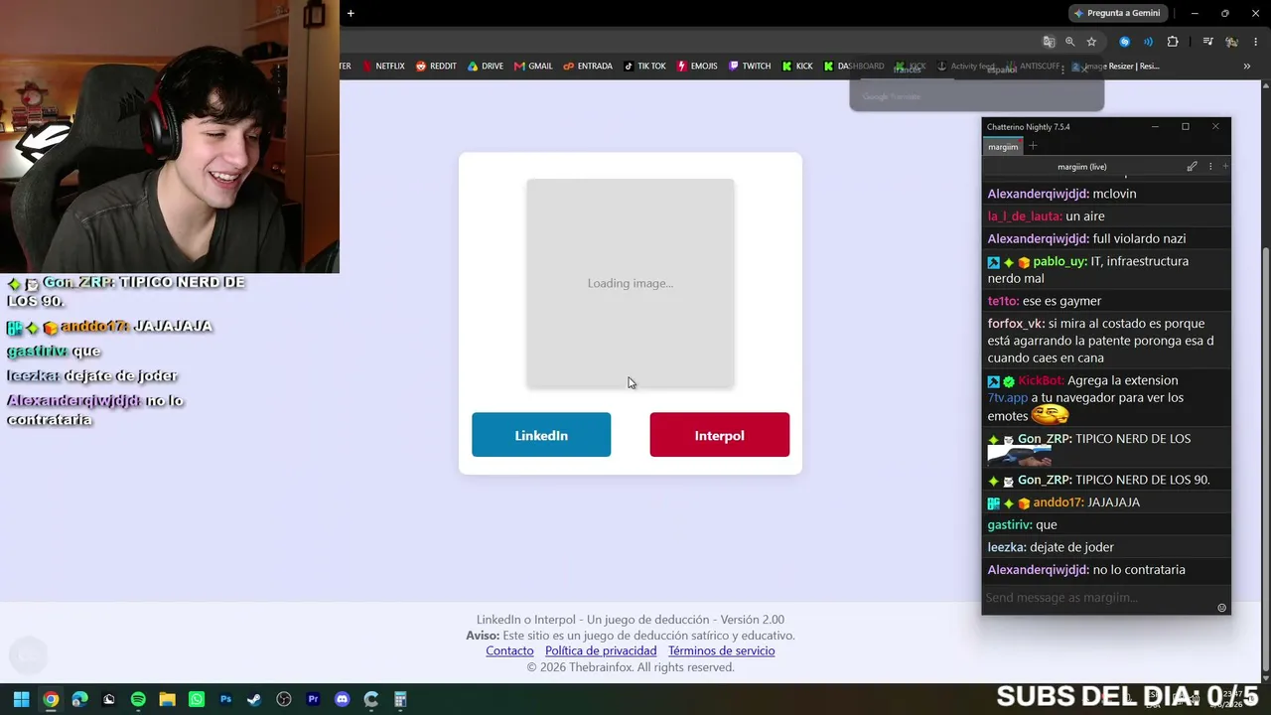This screenshot has width=1271, height=715.
Task: Click KickBot username in Chatterino chat
Action: (1042, 380)
